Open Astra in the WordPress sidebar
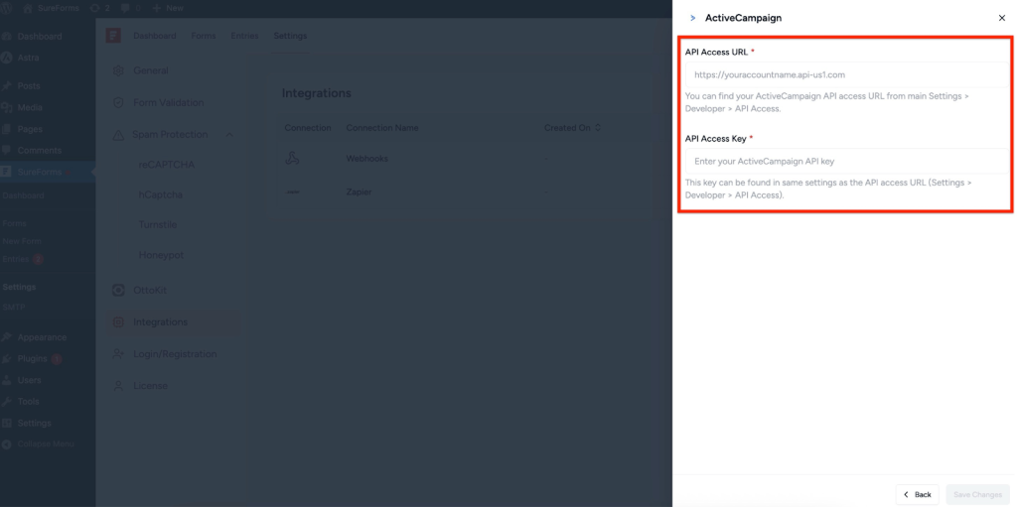Screen dimensions: 1017x507 tap(28, 58)
